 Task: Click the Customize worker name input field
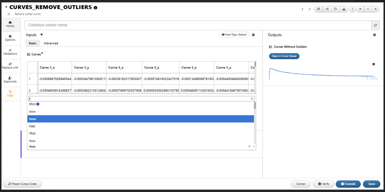198,25
